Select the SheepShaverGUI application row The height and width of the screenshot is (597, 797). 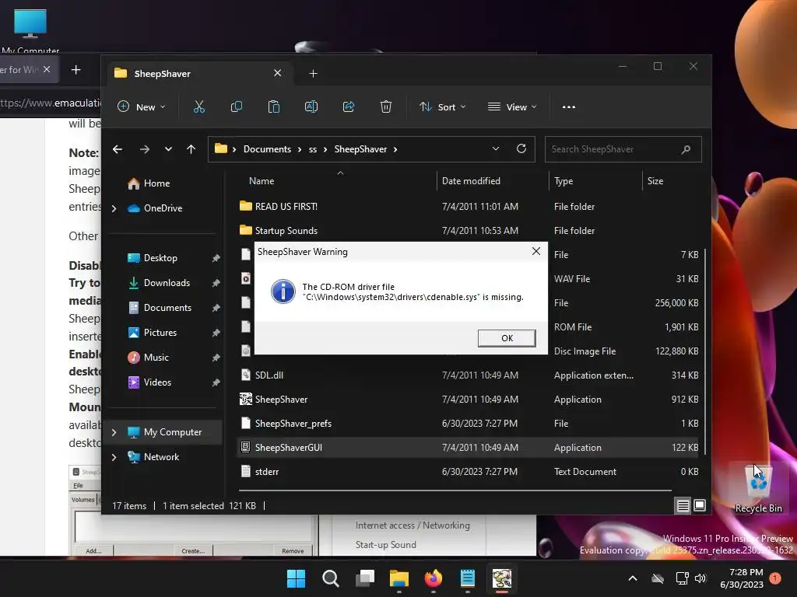click(x=468, y=448)
